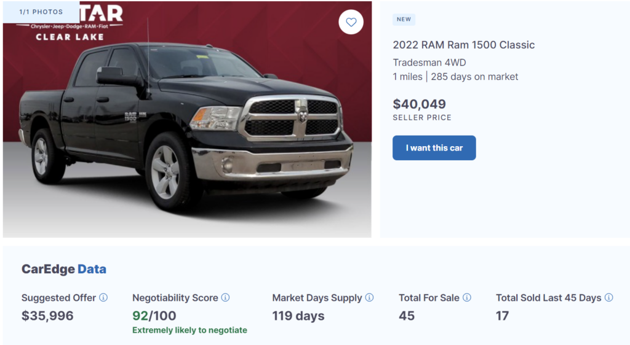
Task: Show Market Days Supply info tooltip icon
Action: tap(369, 298)
